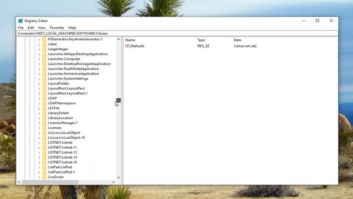Select the Launcher.Computer folder icon
The width and height of the screenshot is (353, 199).
coord(44,59)
